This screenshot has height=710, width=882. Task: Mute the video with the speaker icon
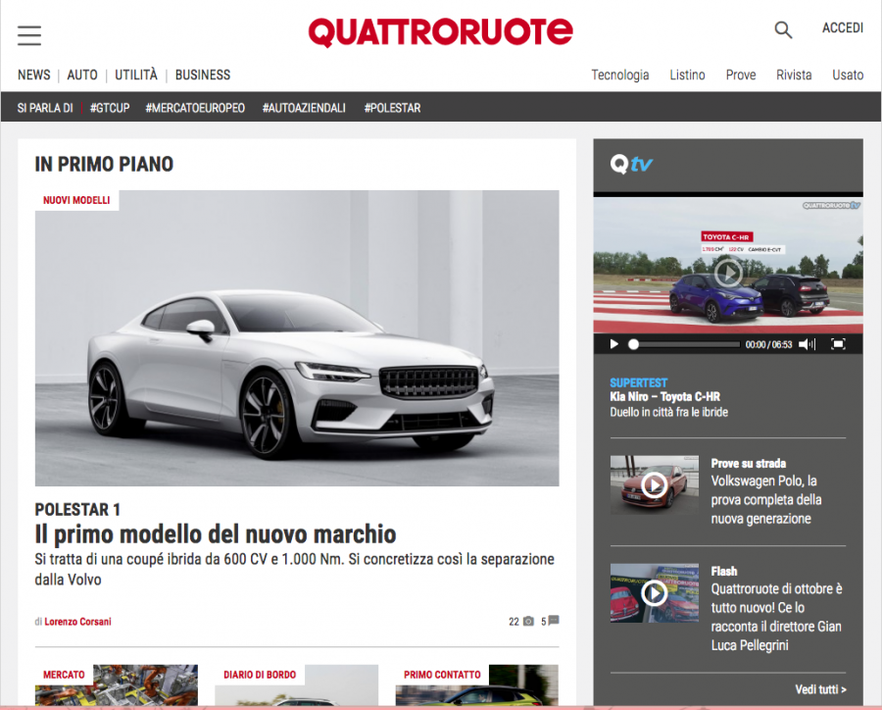point(806,344)
